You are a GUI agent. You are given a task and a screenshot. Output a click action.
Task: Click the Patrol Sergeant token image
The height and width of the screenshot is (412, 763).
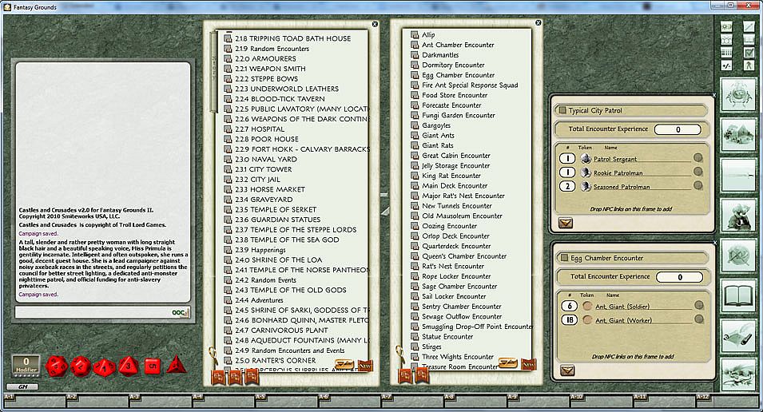point(586,159)
